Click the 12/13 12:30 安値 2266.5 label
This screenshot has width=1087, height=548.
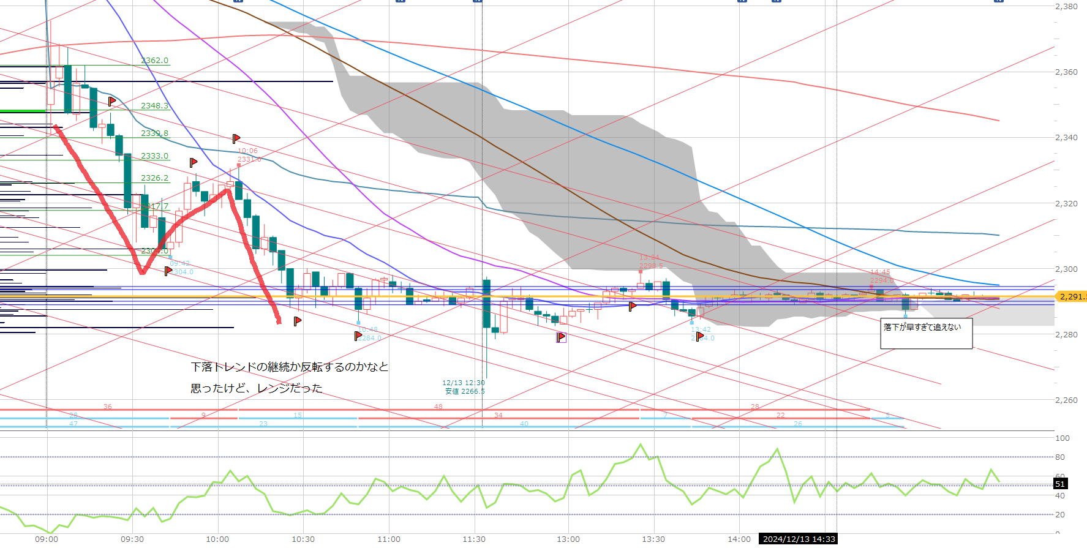coord(464,387)
